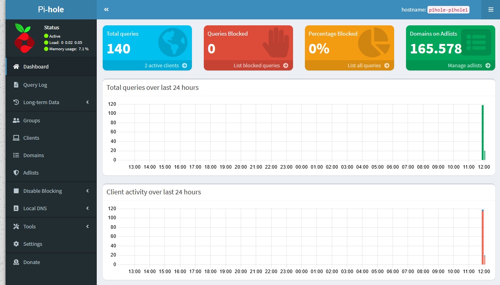The width and height of the screenshot is (500, 285).
Task: Click the Total queries over last 24 hours heading
Action: click(153, 87)
